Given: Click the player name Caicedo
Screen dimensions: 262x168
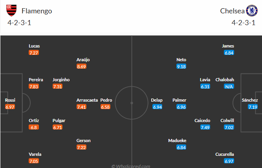Looking at the screenshot, I should (202, 121).
